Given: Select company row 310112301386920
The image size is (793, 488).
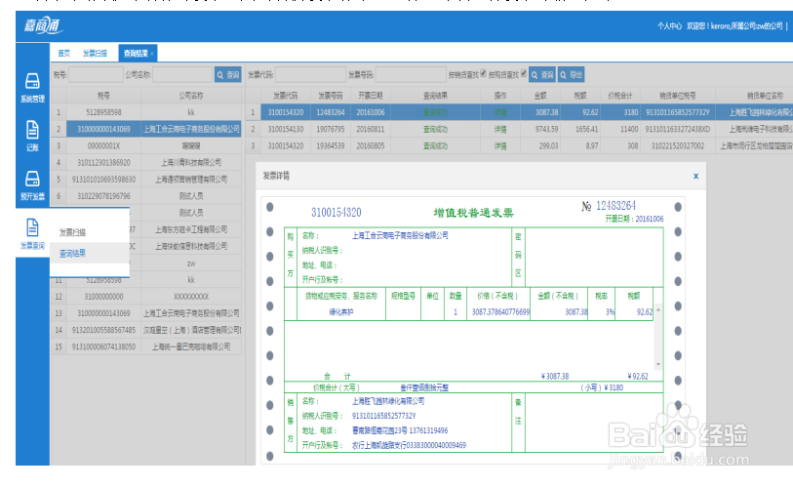Looking at the screenshot, I should (x=146, y=162).
